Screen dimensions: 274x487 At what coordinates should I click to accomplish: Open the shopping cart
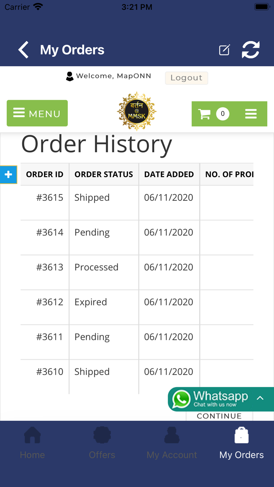point(205,114)
